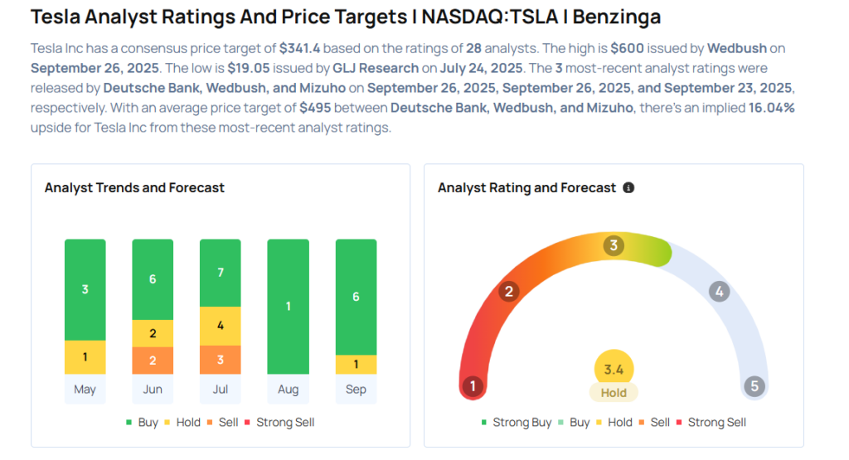Toggle Strong Buy legend in rating gauge
This screenshot has height=460, width=849.
pyautogui.click(x=517, y=423)
